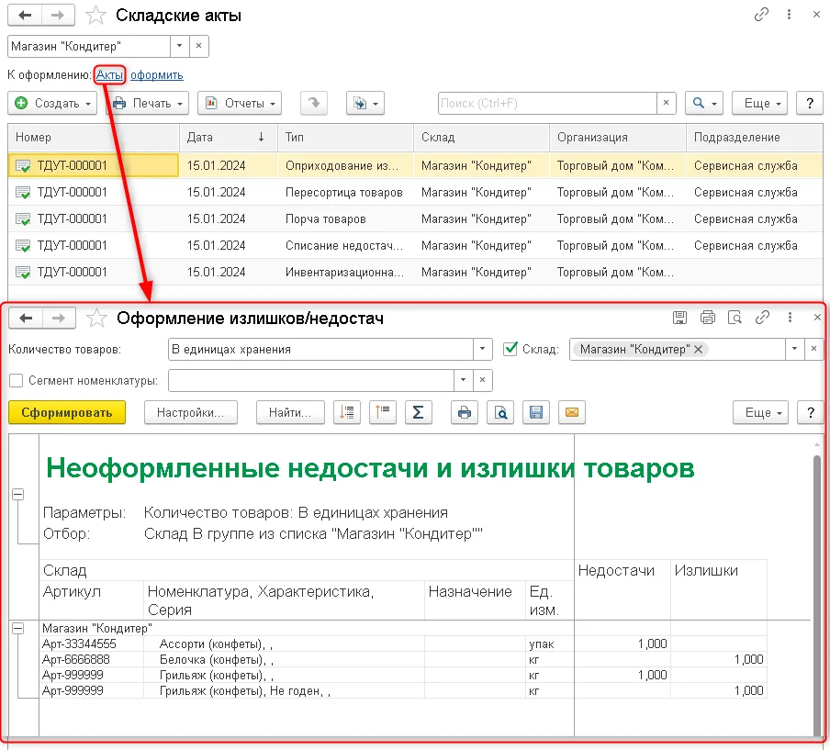
Task: Sort by Склад column header
Action: [481, 137]
